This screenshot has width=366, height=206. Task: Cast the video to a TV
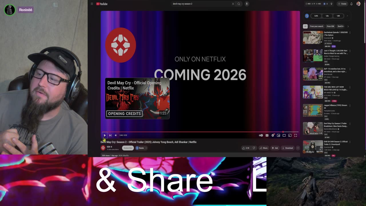pos(290,135)
